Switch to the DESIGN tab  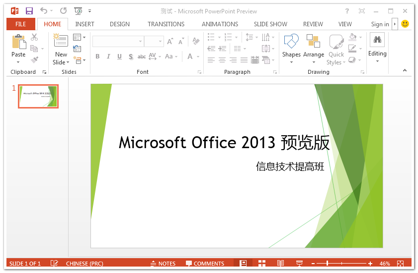point(120,24)
